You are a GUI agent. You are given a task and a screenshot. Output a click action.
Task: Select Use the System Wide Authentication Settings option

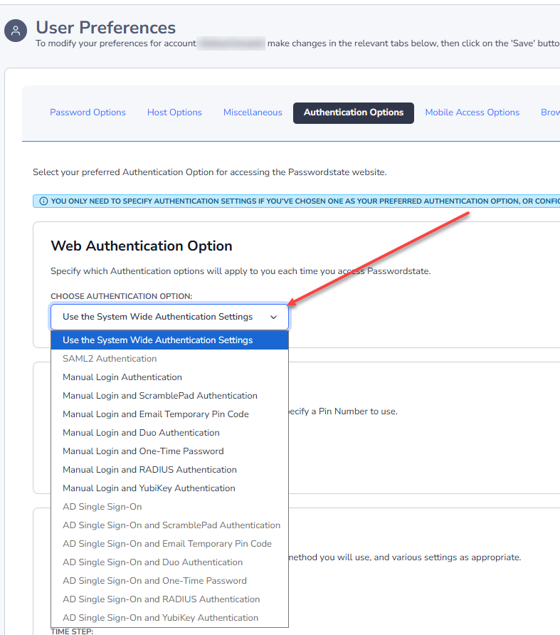pyautogui.click(x=169, y=340)
